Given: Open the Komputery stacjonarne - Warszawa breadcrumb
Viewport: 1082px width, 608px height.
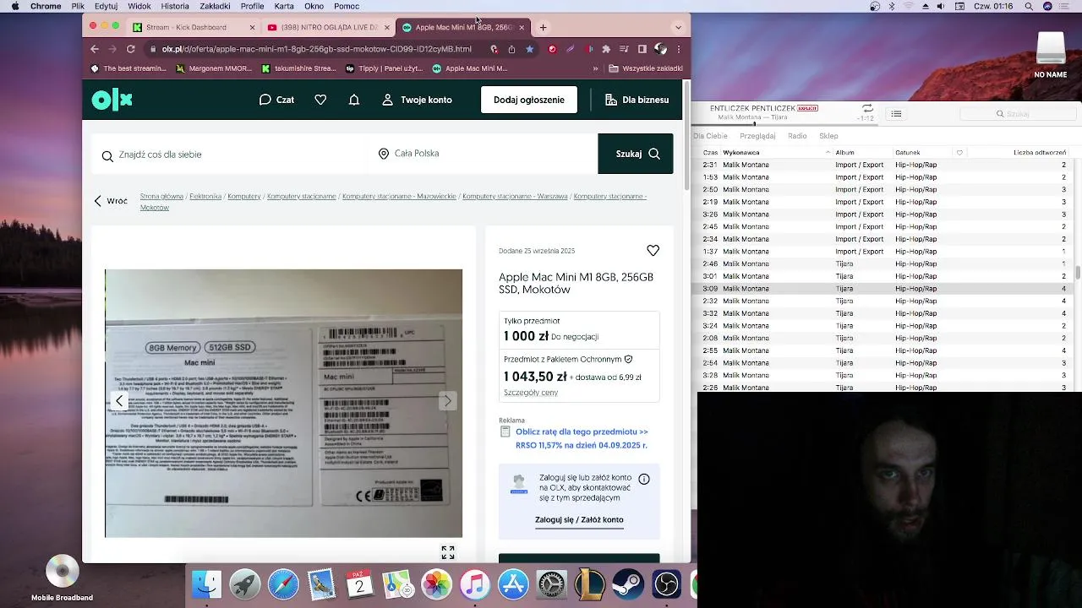Looking at the screenshot, I should (515, 196).
